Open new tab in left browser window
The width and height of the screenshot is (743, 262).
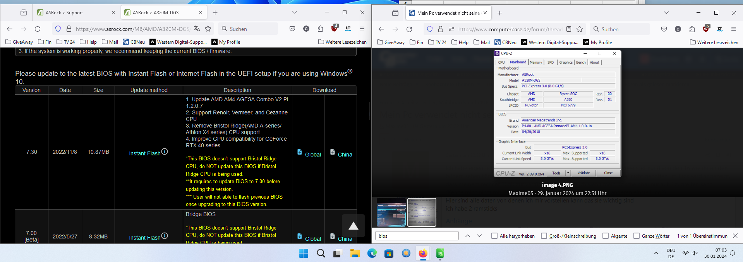[x=215, y=12]
